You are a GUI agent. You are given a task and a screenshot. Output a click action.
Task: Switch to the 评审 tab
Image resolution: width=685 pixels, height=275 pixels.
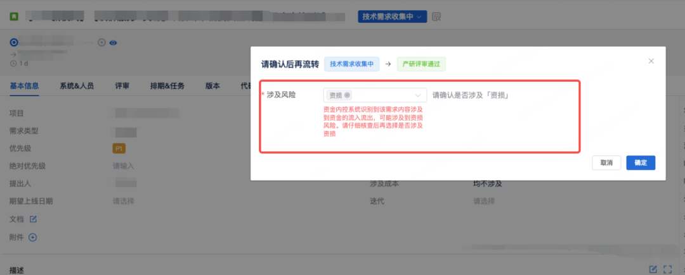tap(122, 86)
